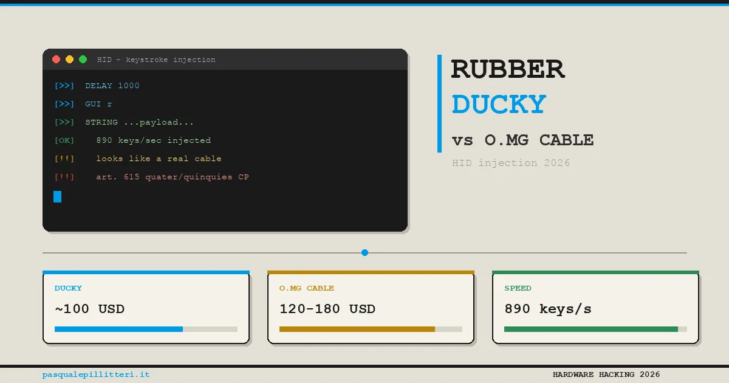Viewport: 729px width, 383px height.
Task: Click the 'vs O.MG CABLE' subtitle
Action: tap(522, 140)
